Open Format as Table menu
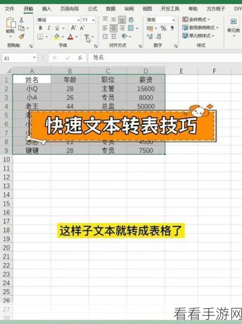 [200, 28]
